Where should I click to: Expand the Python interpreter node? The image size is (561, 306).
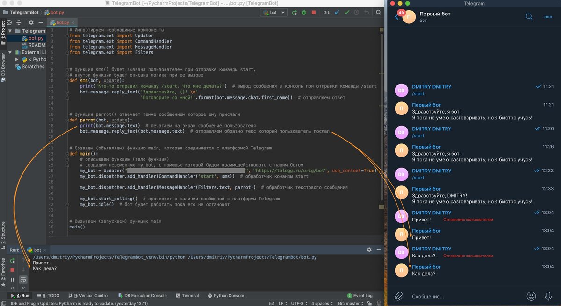[17, 59]
